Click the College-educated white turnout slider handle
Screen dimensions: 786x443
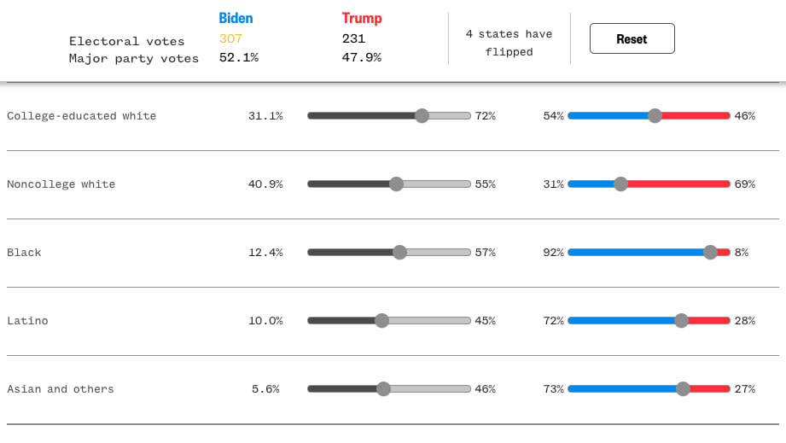coord(422,116)
